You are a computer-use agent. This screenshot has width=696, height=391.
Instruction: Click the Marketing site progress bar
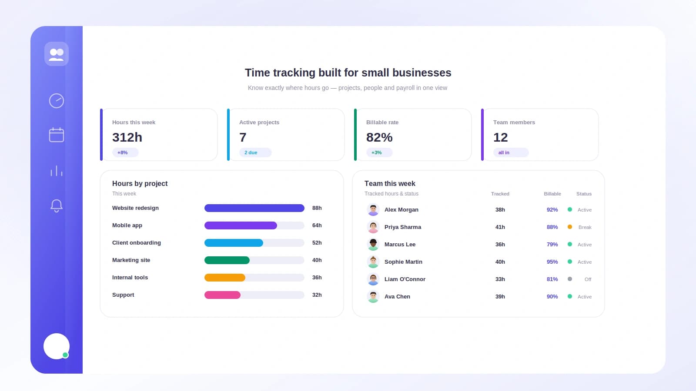(x=254, y=260)
